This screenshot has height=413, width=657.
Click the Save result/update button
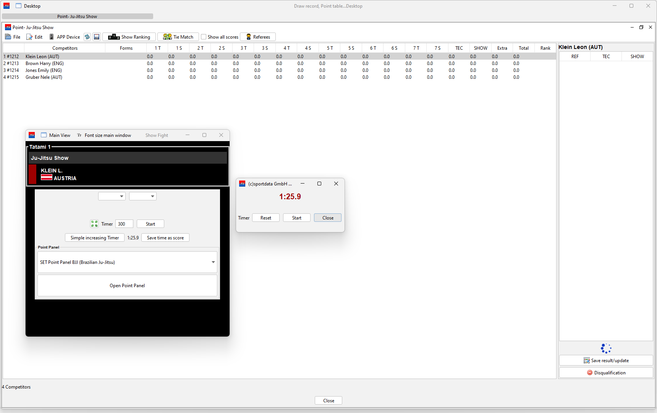tap(606, 360)
